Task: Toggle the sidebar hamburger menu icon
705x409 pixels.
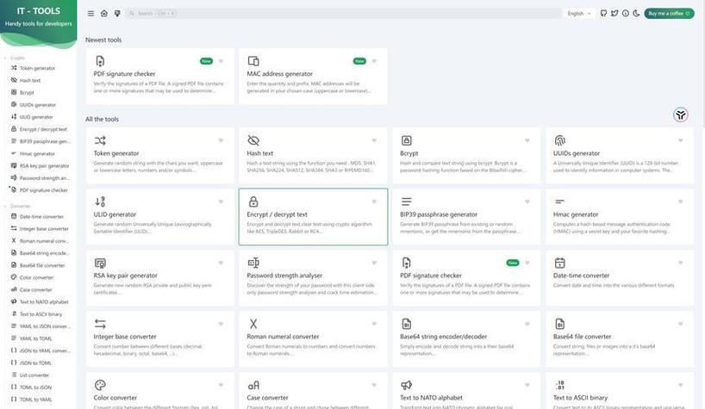Action: [90, 14]
